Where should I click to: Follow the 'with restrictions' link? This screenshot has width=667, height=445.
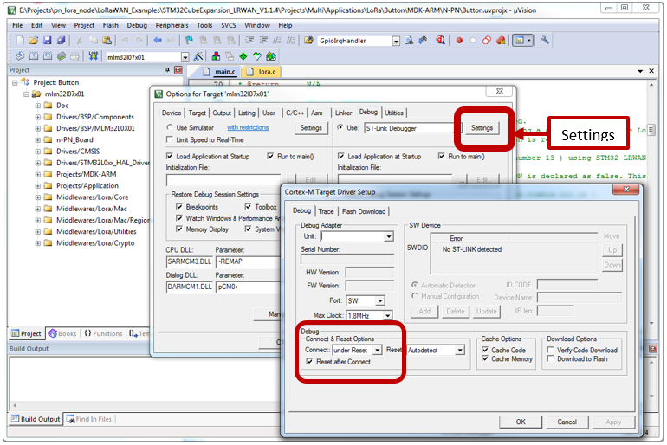click(x=248, y=127)
